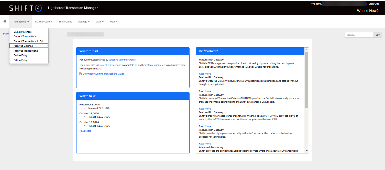The width and height of the screenshot is (385, 170).
Task: Expand the Help menu
Action: 113,22
